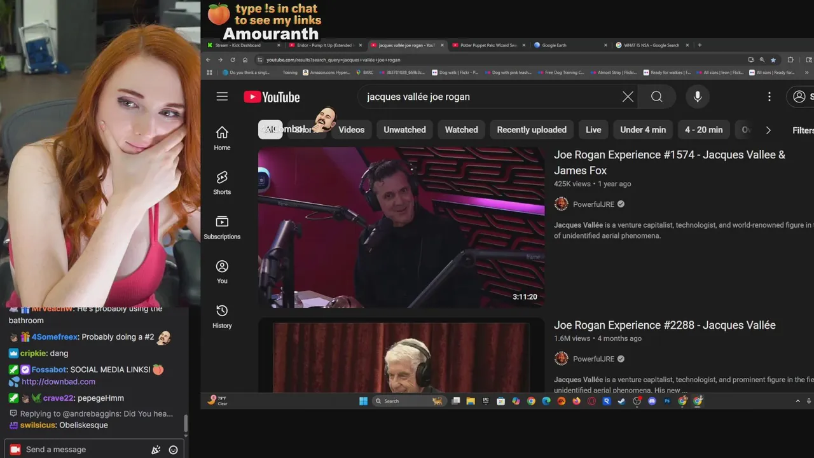Open Joe Rogan Experience #1574 video title
This screenshot has width=814, height=458.
coord(670,162)
